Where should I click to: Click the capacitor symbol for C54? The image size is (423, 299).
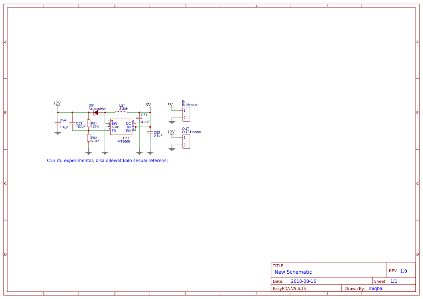pos(58,123)
